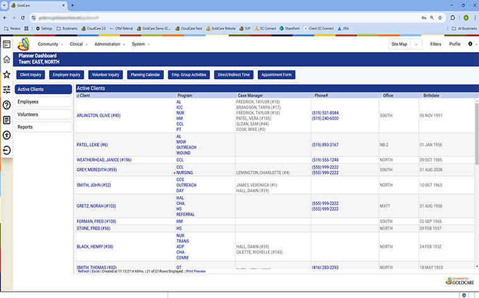Click the info icon next to Profile

tap(470, 44)
